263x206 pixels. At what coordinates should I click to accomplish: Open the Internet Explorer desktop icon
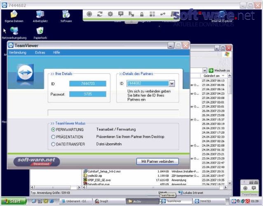222,16
